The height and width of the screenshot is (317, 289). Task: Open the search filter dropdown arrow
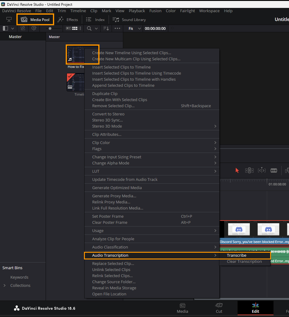pos(96,29)
